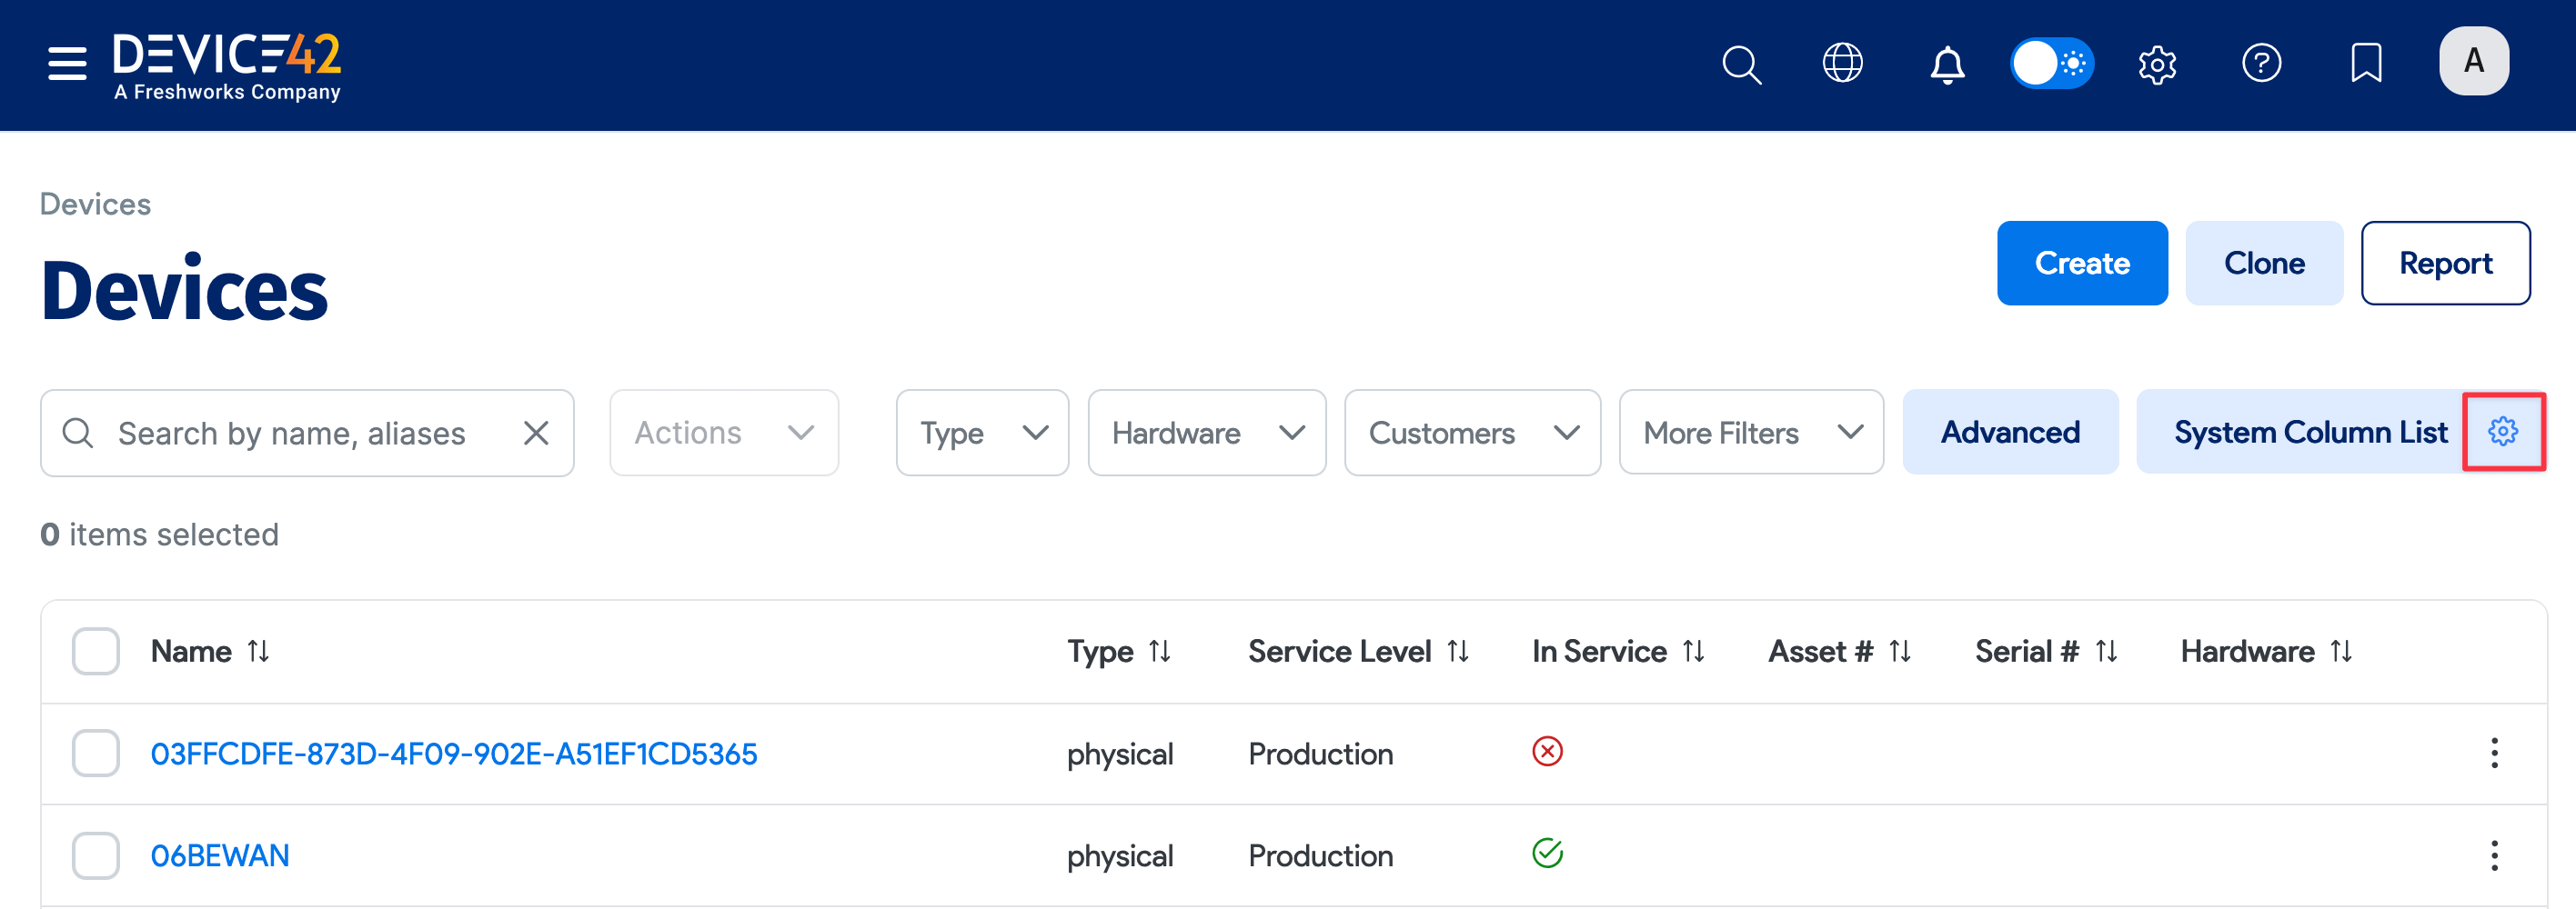Open the More Filters dropdown
The height and width of the screenshot is (909, 2576).
pos(1749,432)
